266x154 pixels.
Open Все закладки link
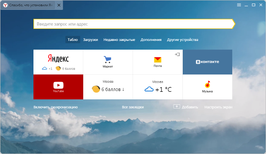coord(133,107)
